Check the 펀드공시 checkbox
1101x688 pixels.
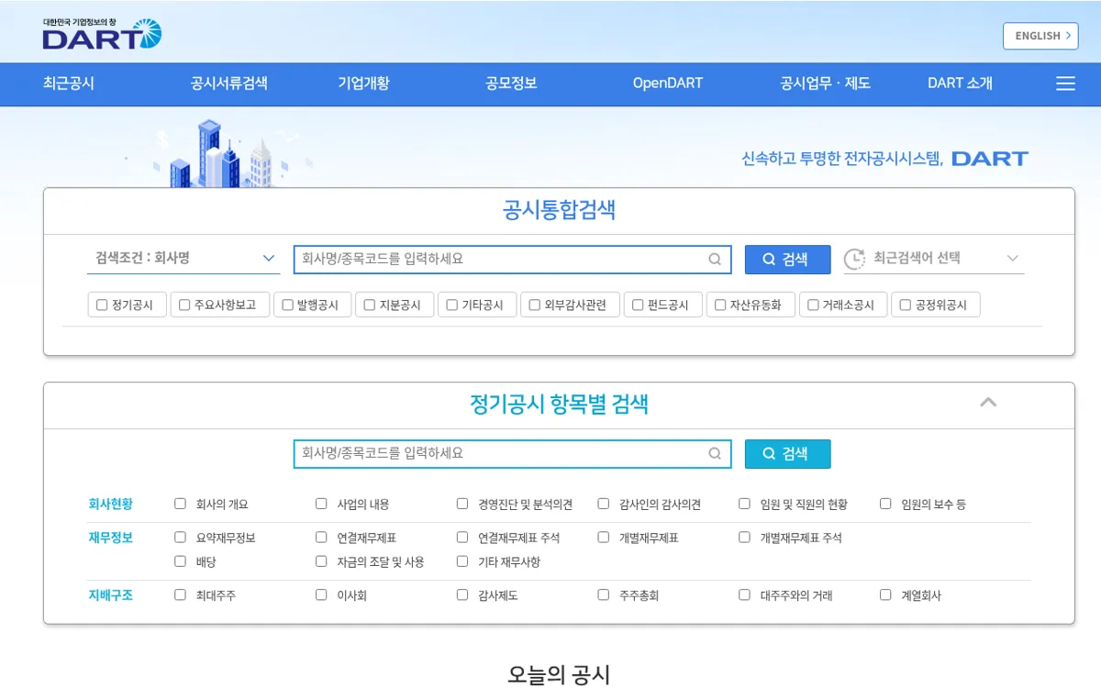[x=639, y=305]
